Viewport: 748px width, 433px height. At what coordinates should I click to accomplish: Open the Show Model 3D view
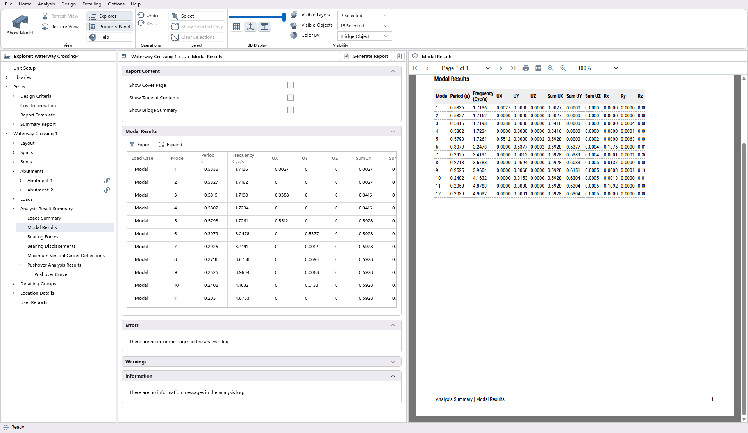click(20, 23)
